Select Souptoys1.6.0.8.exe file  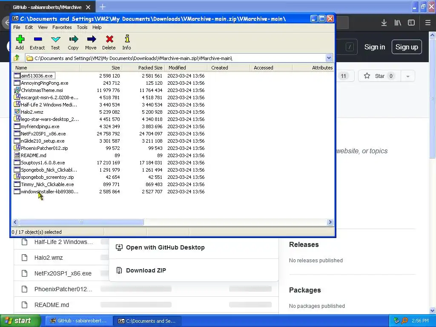(x=43, y=162)
